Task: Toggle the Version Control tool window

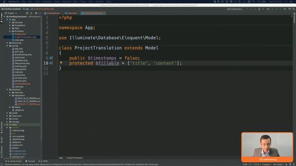Action: (13, 161)
